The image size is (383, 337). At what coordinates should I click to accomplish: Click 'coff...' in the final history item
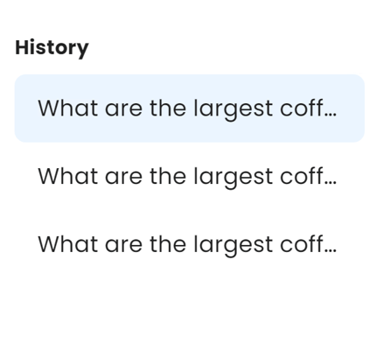pos(309,244)
